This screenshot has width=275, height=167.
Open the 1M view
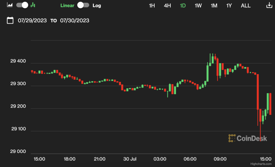pyautogui.click(x=214, y=5)
